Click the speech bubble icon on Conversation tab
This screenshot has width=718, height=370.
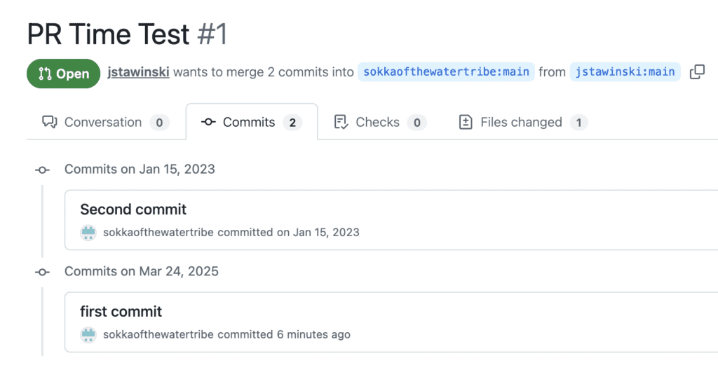coord(49,123)
